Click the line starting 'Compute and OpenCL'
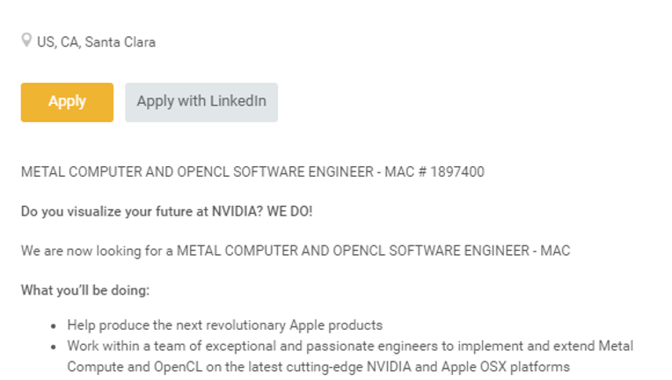The height and width of the screenshot is (380, 672). (x=318, y=367)
